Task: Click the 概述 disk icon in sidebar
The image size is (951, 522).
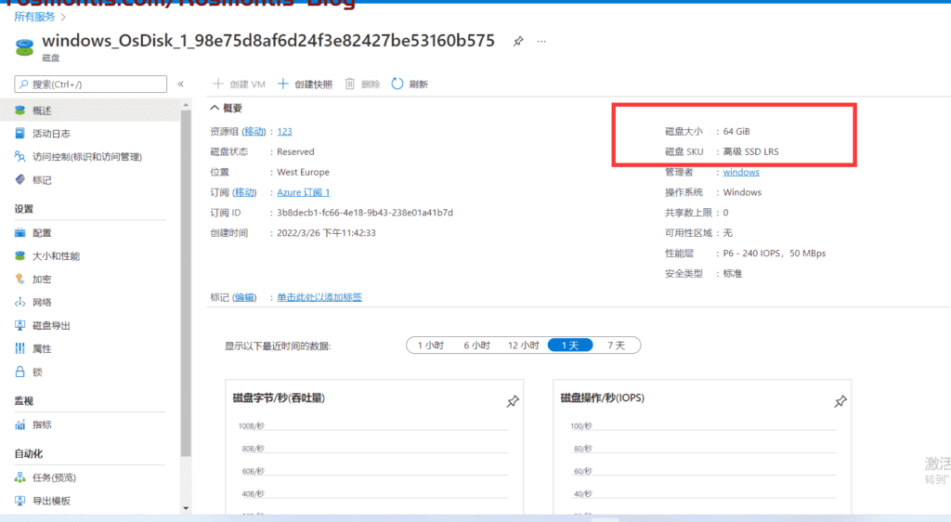Action: pos(20,111)
